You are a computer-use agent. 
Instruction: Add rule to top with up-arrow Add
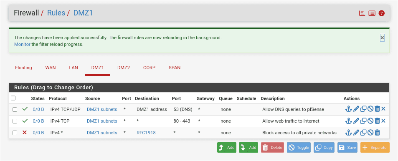coord(227,148)
